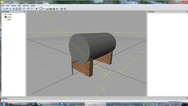This screenshot has height=106, width=188.
Task: Click the lightbulb icon beside light
Action: (6, 19)
